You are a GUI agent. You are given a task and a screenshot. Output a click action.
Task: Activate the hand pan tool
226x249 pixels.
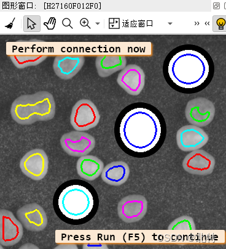pyautogui.click(x=50, y=23)
